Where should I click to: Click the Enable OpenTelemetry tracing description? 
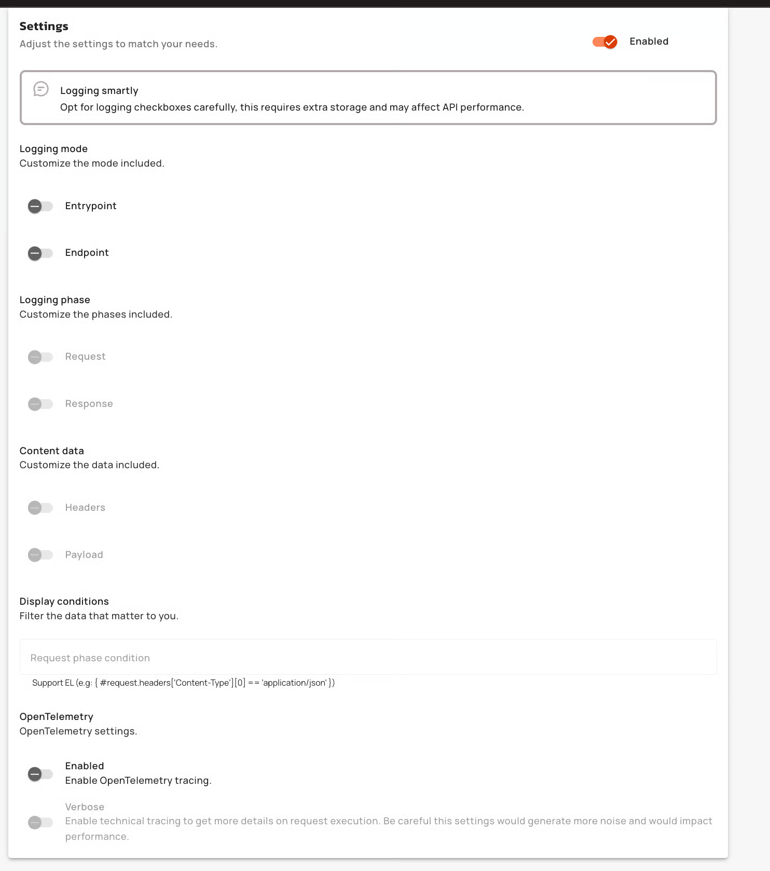(138, 781)
